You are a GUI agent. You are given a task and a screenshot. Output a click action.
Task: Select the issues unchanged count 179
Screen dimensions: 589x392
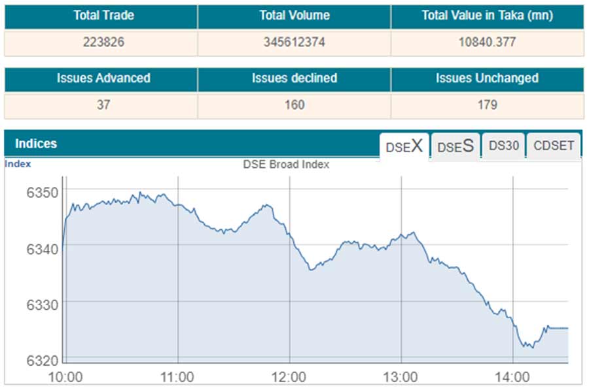pos(487,105)
